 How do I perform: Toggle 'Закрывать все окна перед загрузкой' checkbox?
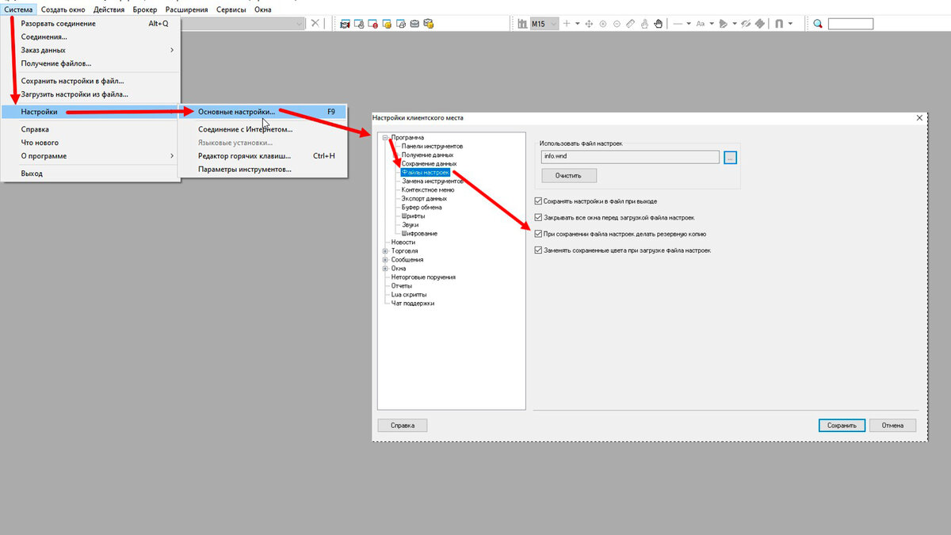point(539,217)
